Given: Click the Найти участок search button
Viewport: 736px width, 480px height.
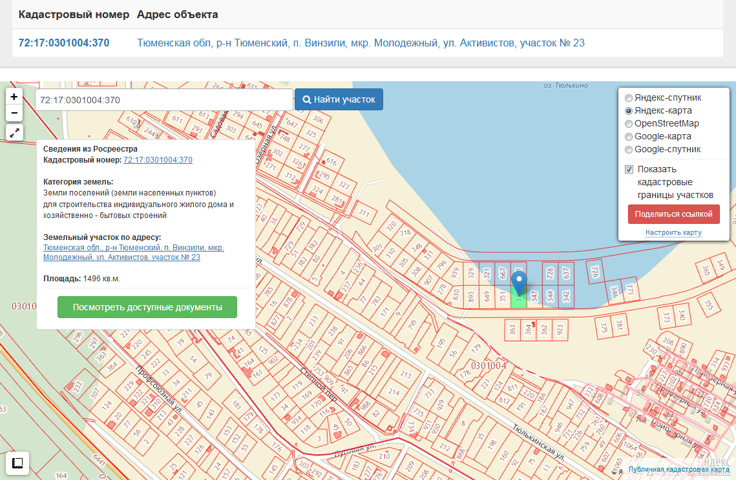Looking at the screenshot, I should (x=339, y=99).
